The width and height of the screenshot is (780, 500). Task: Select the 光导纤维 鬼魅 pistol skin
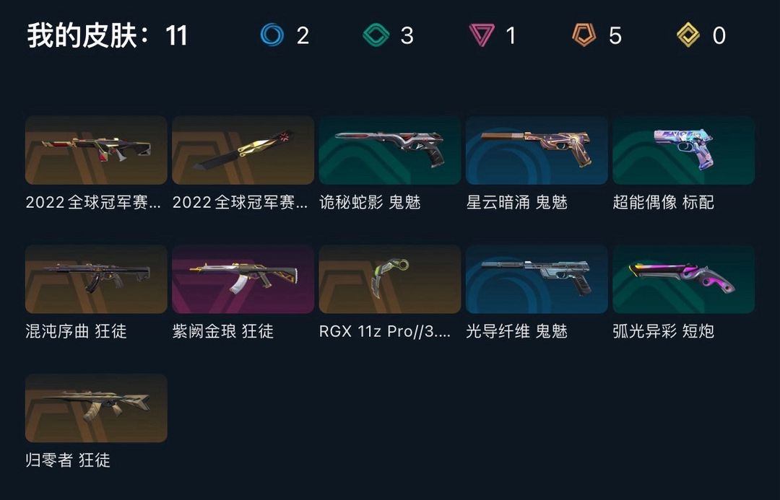click(537, 278)
